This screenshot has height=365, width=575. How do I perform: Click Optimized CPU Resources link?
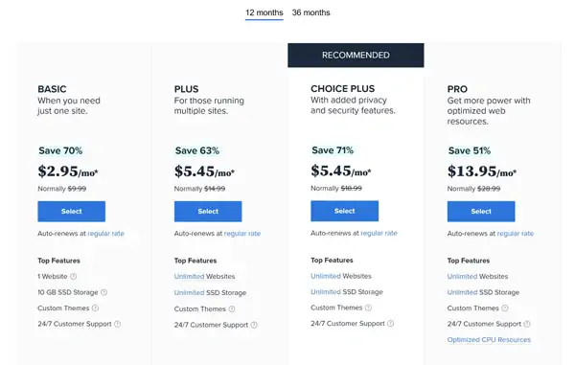click(489, 340)
